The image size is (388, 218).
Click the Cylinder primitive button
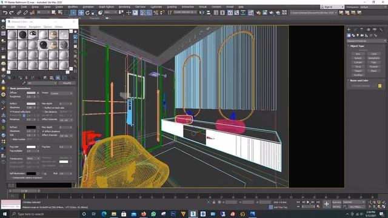pos(358,62)
